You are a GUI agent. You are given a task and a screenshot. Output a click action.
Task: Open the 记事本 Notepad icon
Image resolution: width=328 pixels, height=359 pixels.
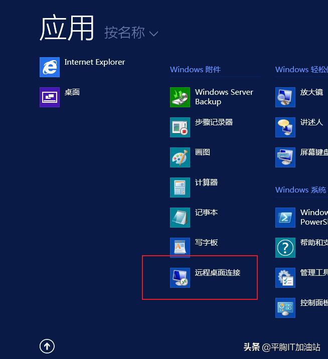tap(180, 218)
